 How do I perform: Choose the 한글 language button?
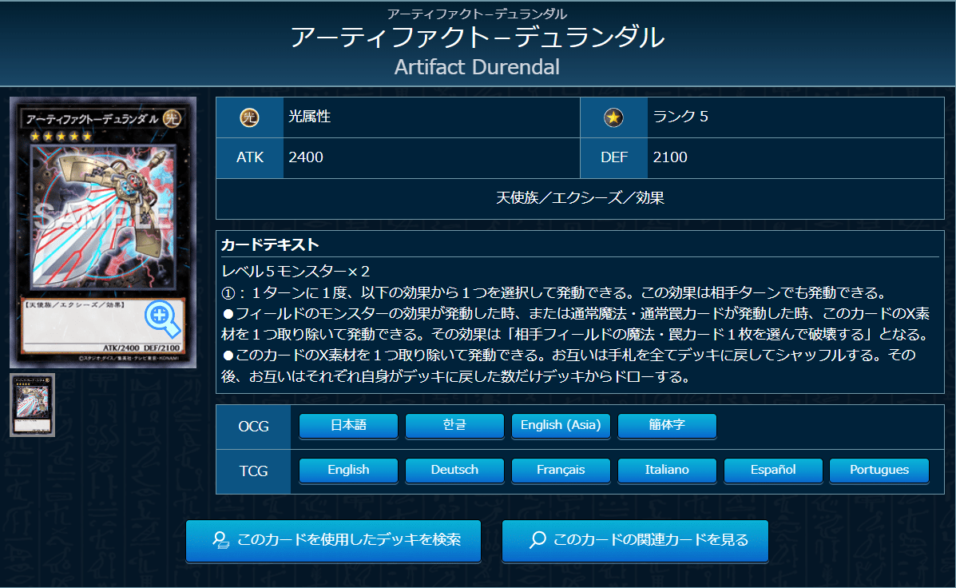coord(454,426)
